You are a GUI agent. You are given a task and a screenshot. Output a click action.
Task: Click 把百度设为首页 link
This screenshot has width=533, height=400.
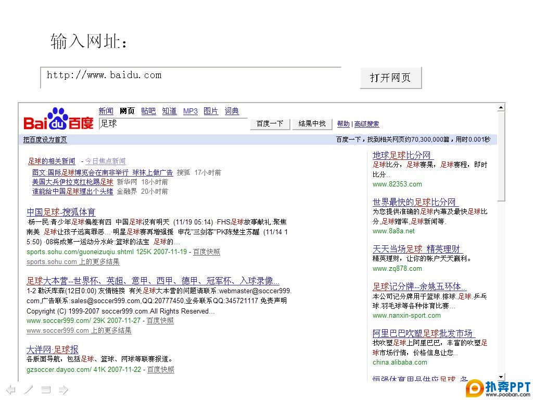click(45, 140)
